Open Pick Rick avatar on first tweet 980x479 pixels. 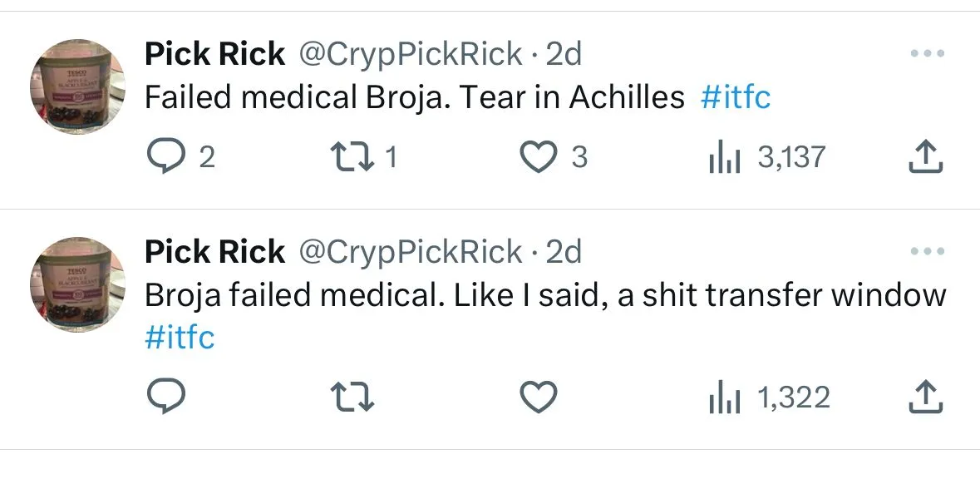pos(76,88)
